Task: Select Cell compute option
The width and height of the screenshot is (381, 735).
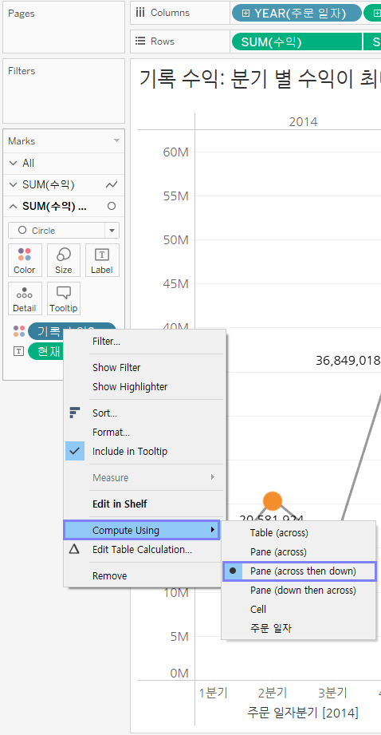Action: (x=299, y=610)
